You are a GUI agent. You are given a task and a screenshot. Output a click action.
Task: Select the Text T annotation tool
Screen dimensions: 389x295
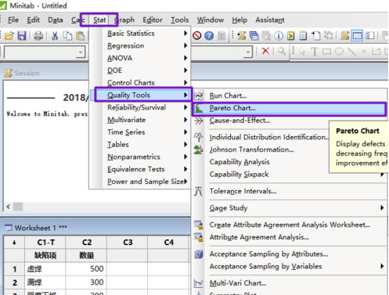click(x=315, y=52)
